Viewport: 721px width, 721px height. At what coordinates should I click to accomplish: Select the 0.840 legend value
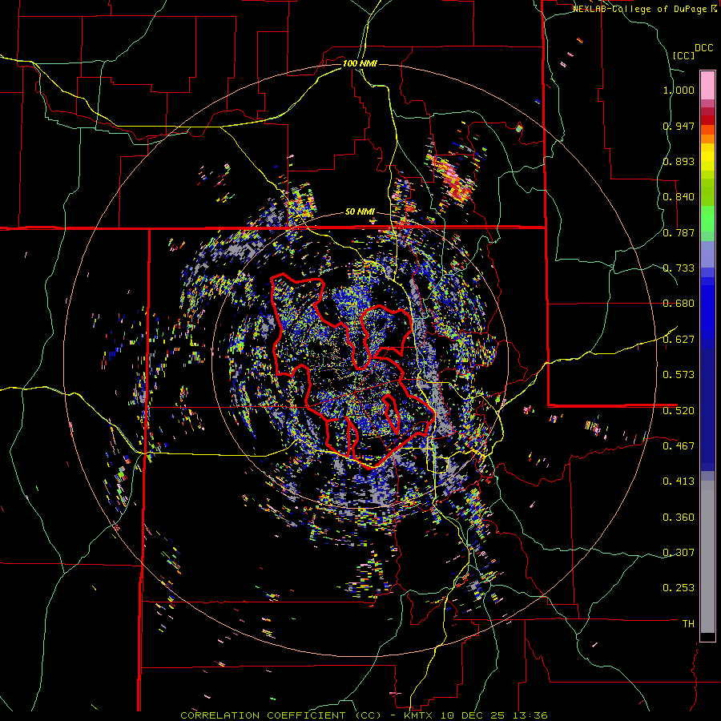tap(679, 197)
